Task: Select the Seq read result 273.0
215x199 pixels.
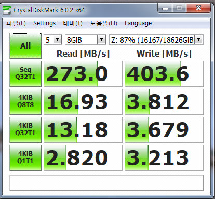Action: tap(83, 74)
